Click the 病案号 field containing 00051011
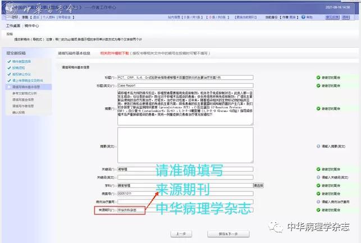Viewport: 361px width, 243px height. [x=185, y=194]
